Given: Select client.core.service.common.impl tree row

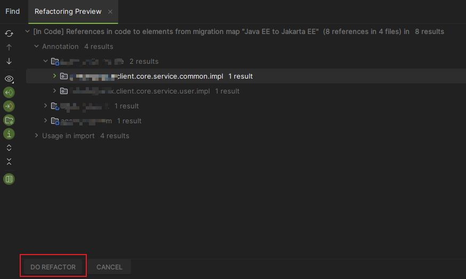Looking at the screenshot, I should (x=246, y=76).
